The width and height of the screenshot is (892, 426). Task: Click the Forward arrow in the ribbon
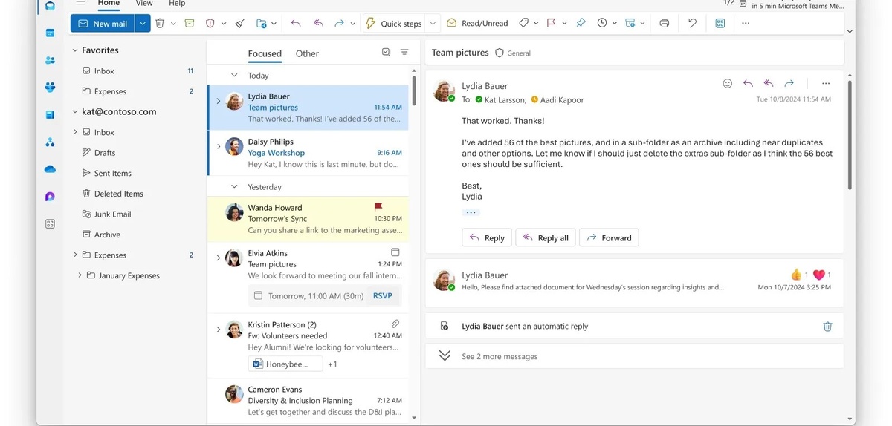coord(339,24)
